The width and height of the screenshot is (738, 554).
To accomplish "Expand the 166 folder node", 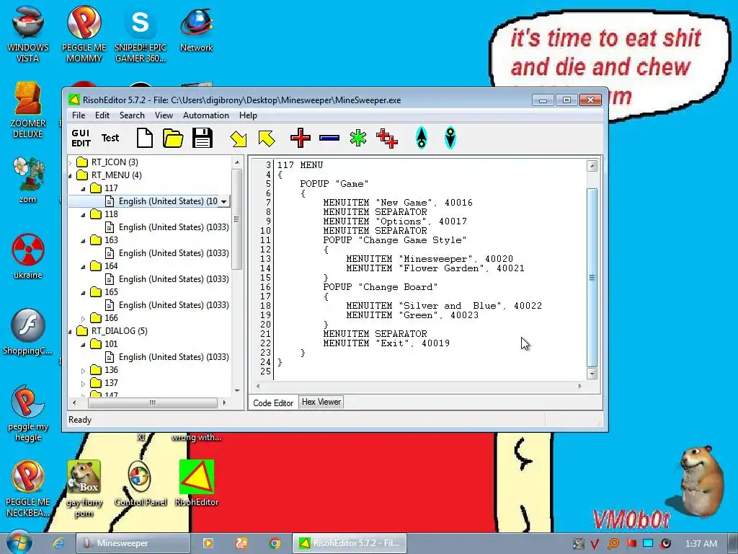I will [84, 318].
